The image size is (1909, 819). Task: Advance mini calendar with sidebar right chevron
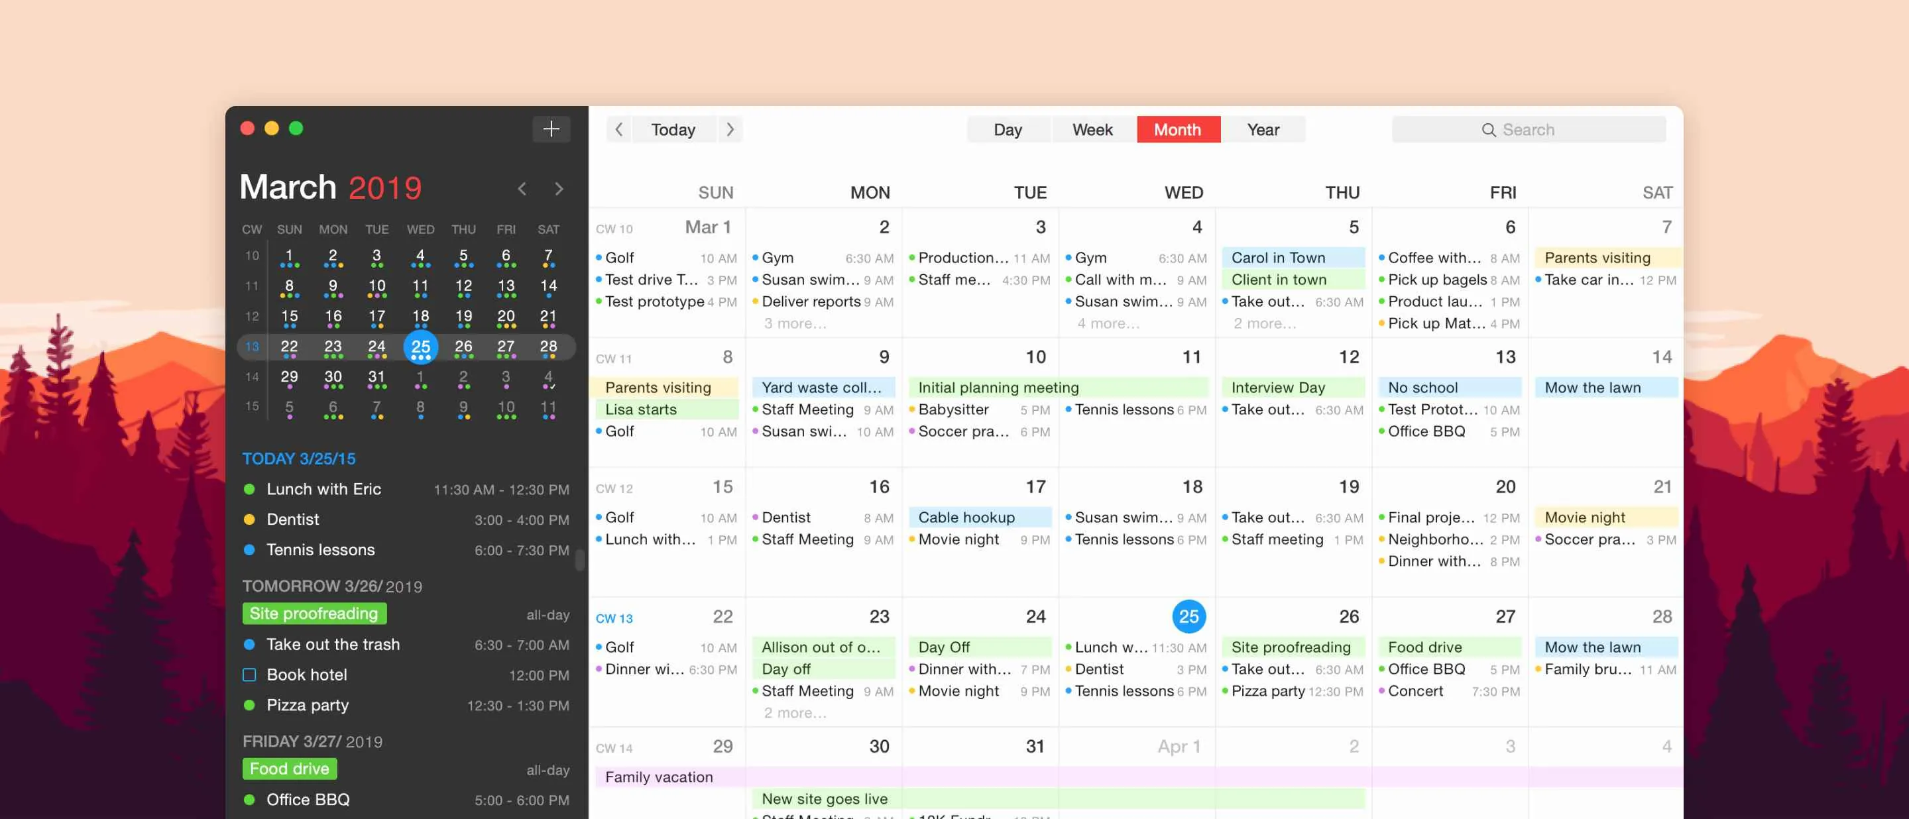point(559,189)
